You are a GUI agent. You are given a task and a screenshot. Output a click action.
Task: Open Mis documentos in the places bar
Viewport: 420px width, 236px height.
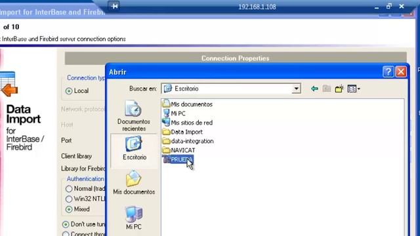(x=134, y=182)
